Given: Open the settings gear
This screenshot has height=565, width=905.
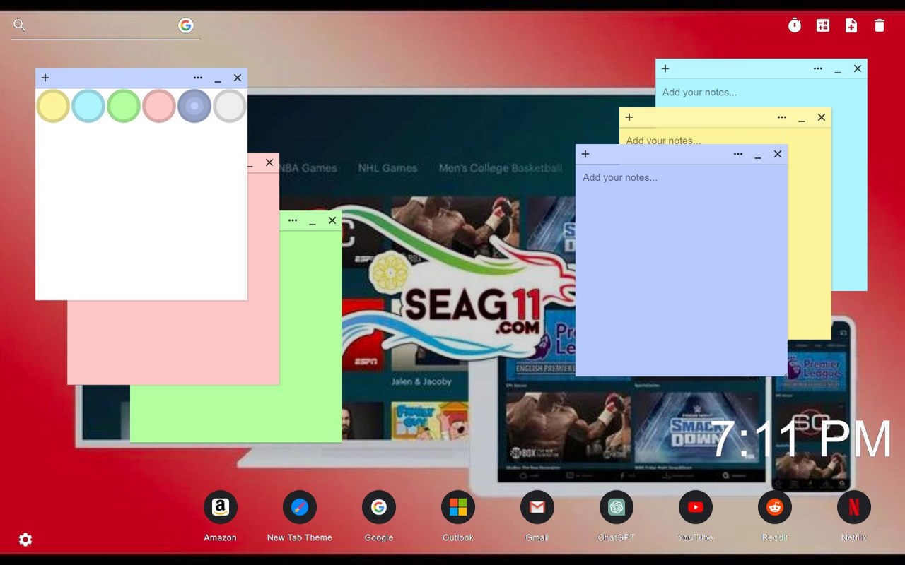Looking at the screenshot, I should tap(25, 540).
